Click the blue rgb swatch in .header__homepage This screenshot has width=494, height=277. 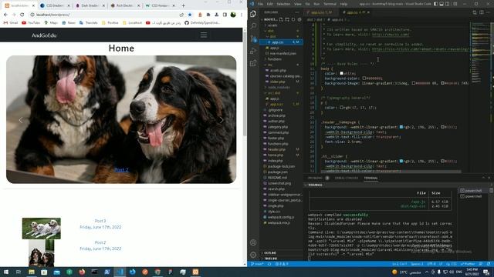401,127
